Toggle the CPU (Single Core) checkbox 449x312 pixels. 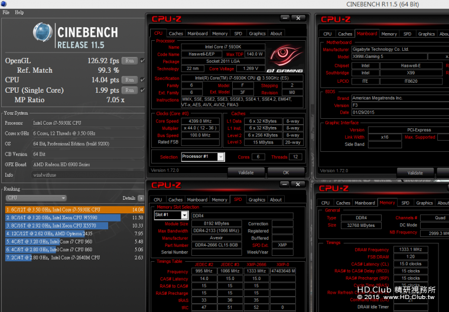tap(142, 90)
